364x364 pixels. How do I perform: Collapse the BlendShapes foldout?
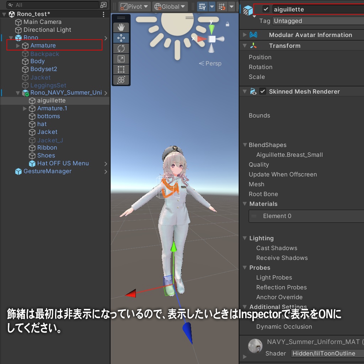point(245,145)
